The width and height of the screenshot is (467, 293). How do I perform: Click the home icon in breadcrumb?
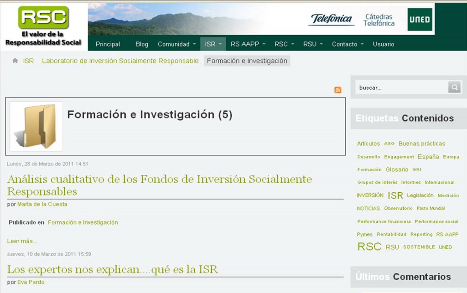pyautogui.click(x=15, y=61)
